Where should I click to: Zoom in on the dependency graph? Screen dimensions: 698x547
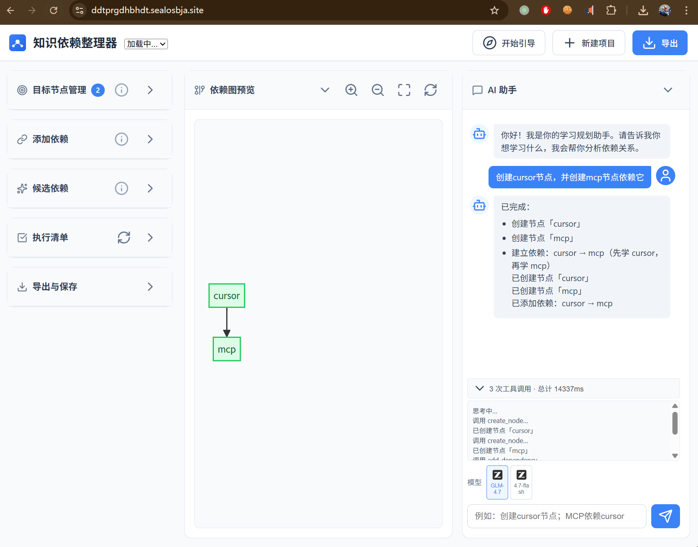coord(351,90)
